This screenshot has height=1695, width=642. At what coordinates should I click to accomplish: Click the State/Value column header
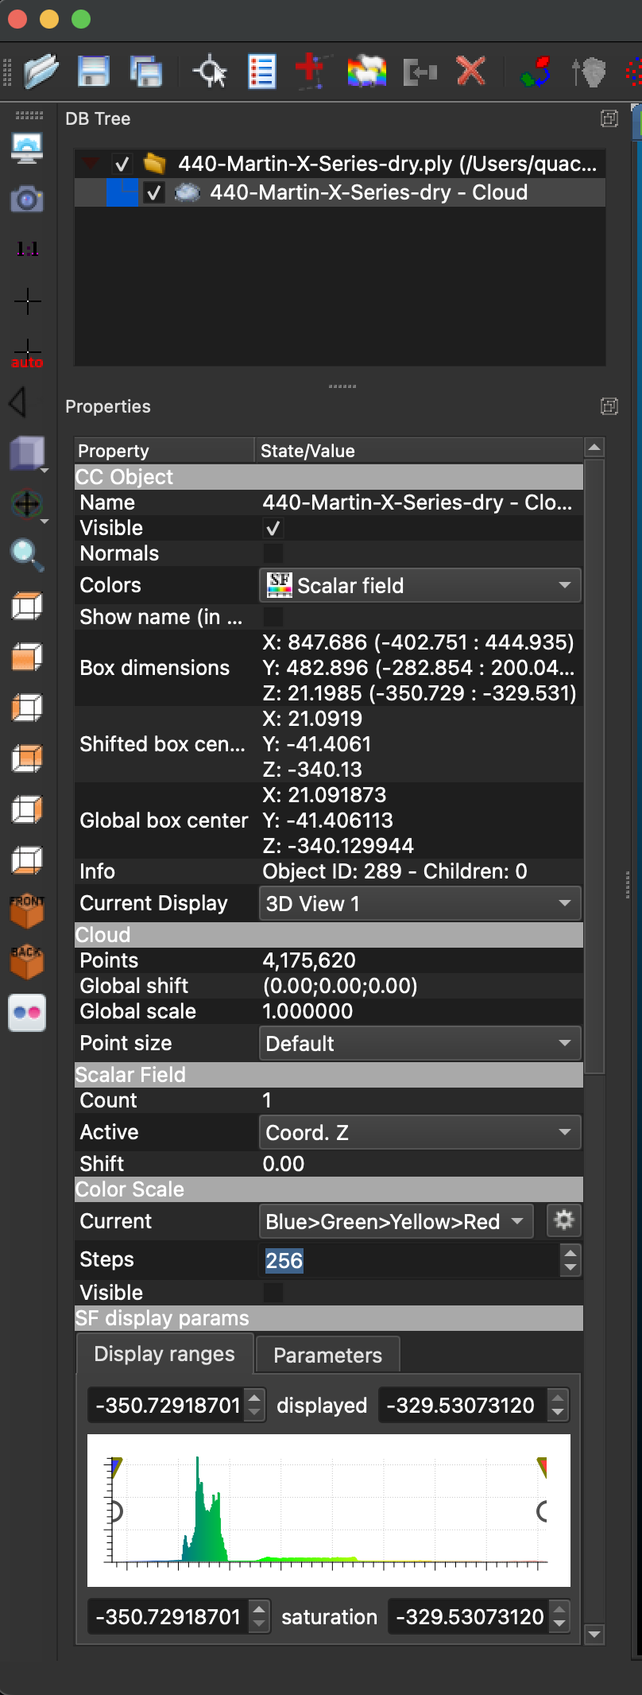pos(419,451)
